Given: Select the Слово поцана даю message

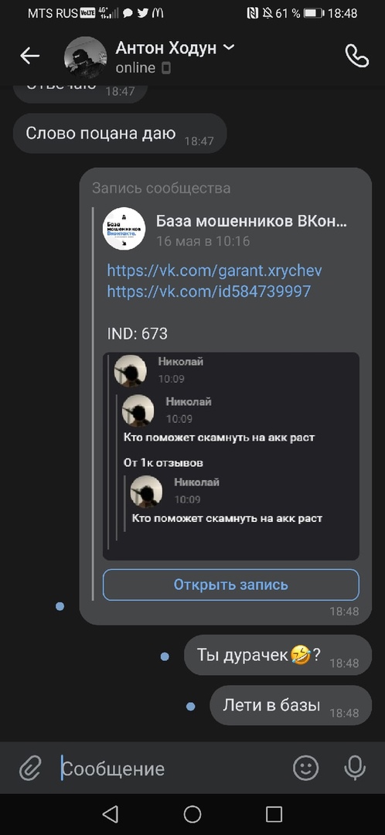Looking at the screenshot, I should (120, 133).
